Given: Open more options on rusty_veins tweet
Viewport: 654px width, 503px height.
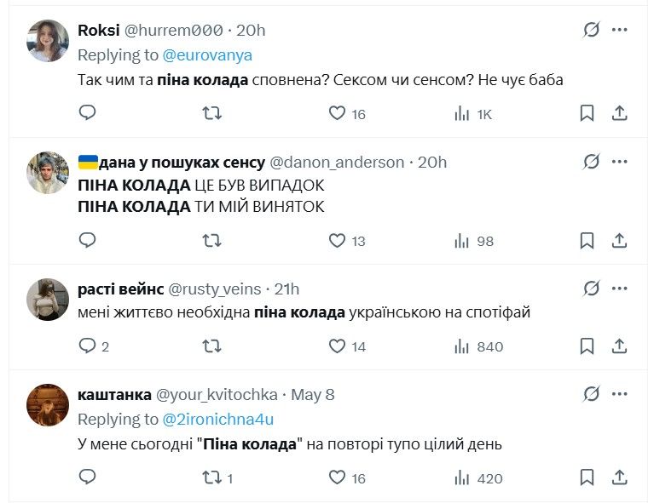Looking at the screenshot, I should (620, 289).
